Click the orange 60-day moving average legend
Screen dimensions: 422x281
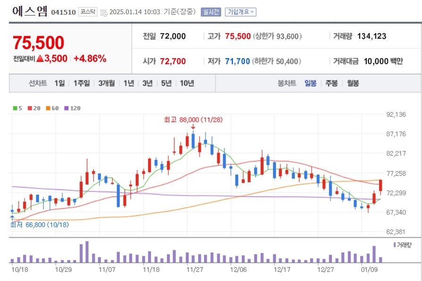(52, 108)
